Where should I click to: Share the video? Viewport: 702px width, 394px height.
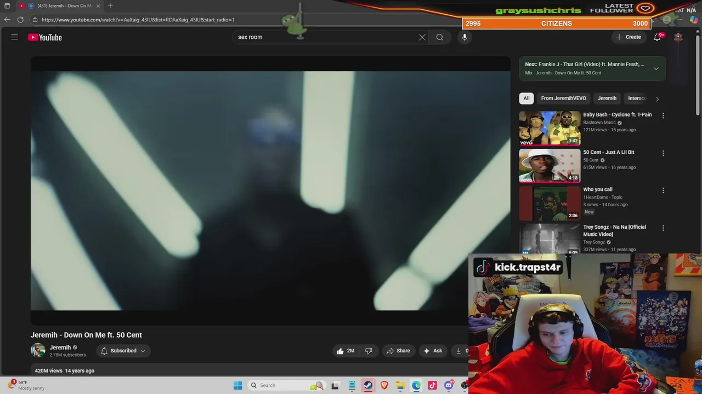[398, 351]
